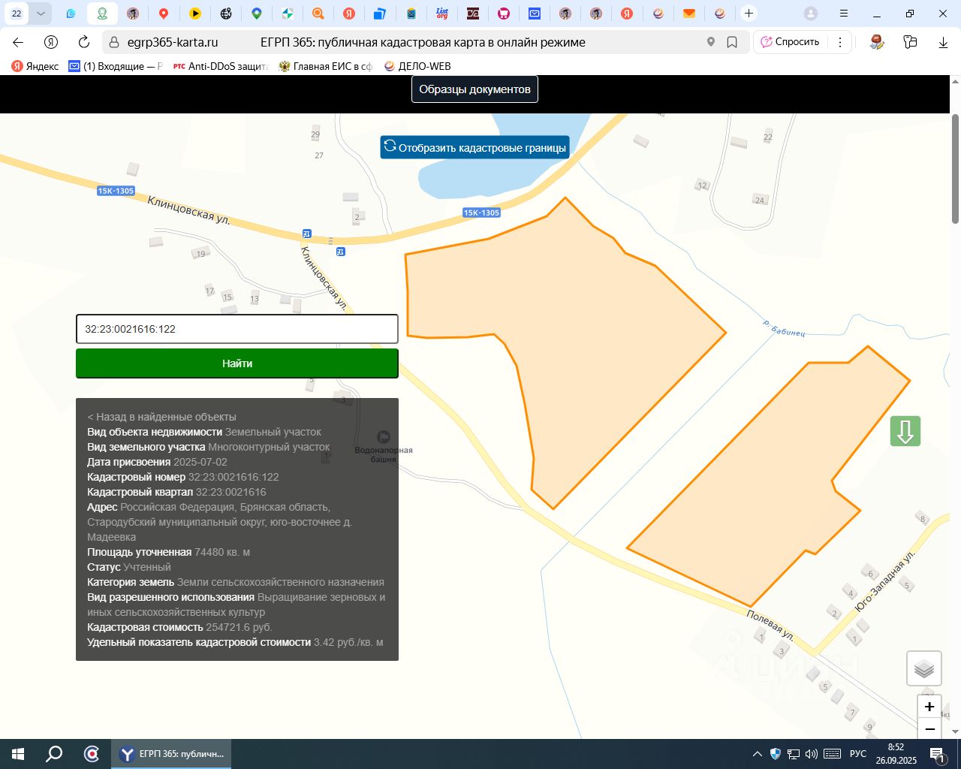
Task: Click the green down-arrow button on the map
Action: click(905, 431)
